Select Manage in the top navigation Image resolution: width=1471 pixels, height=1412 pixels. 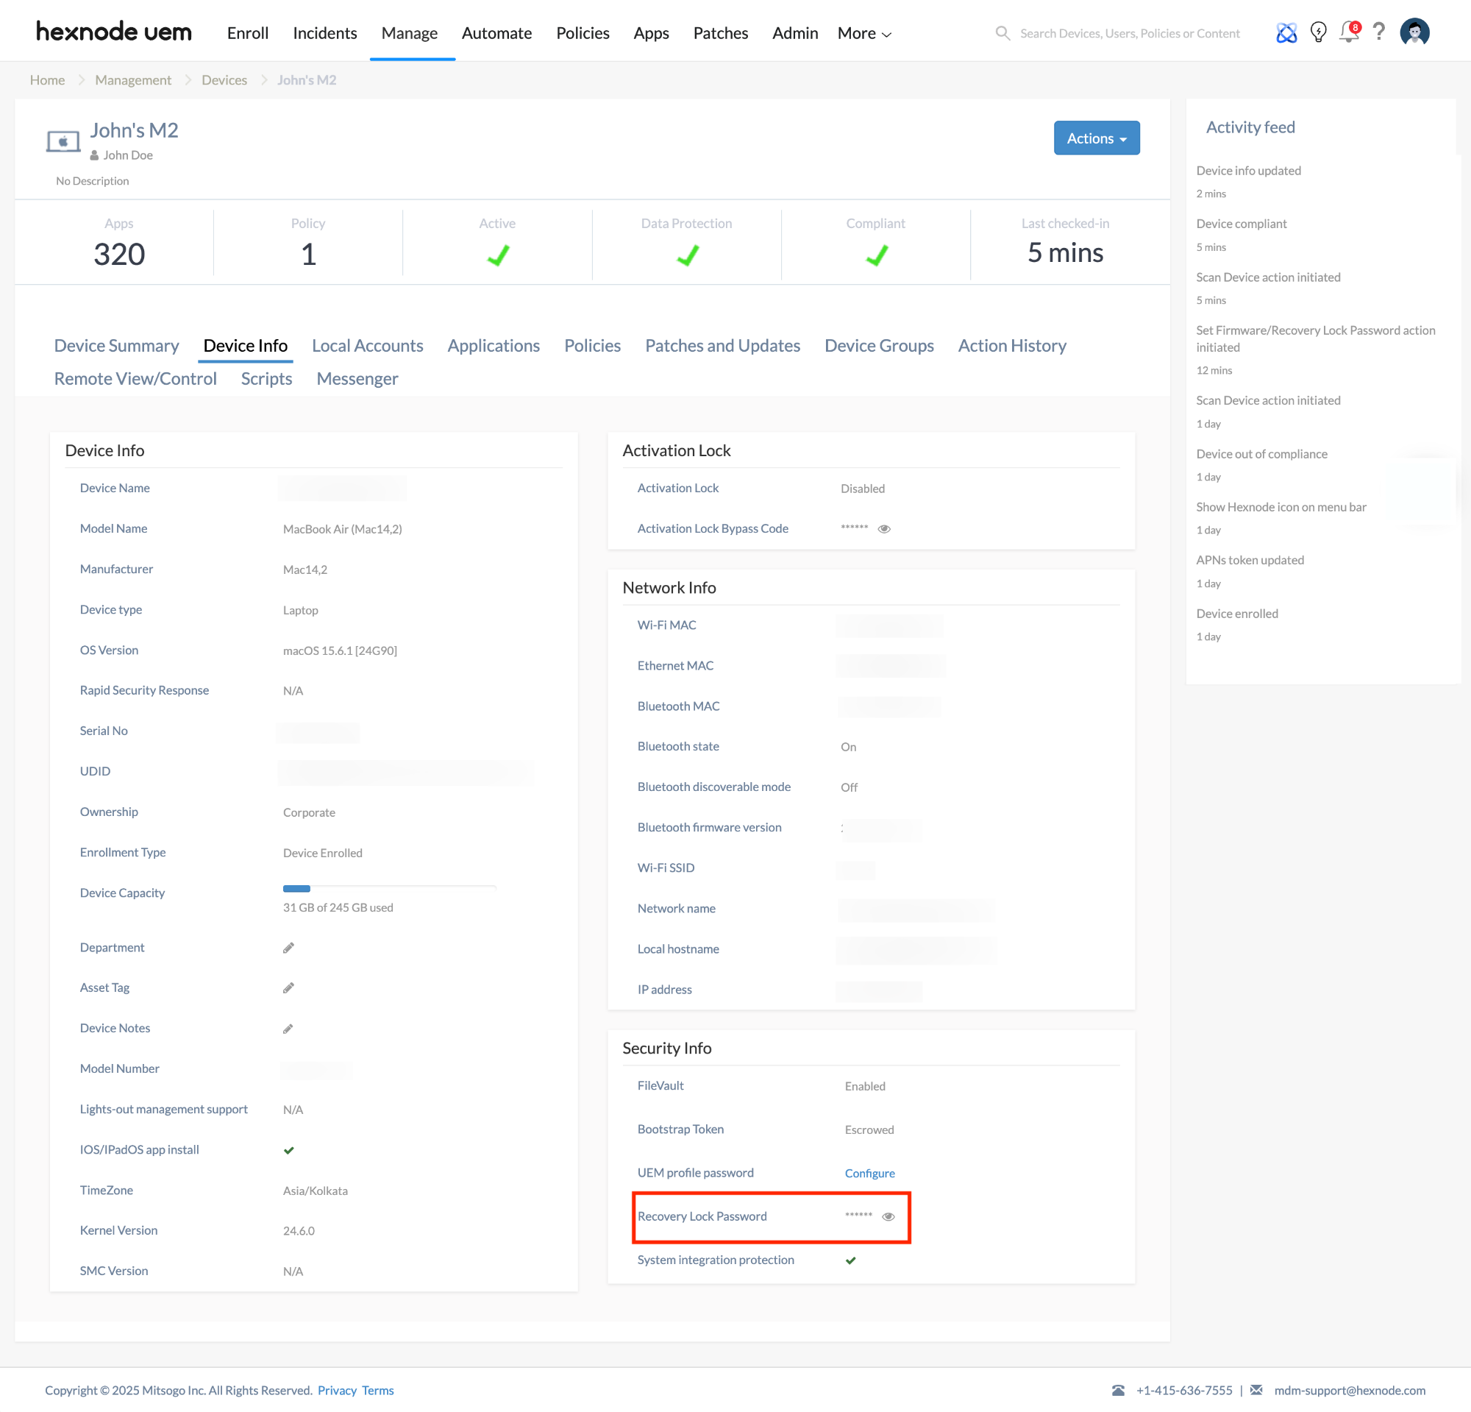coord(409,33)
